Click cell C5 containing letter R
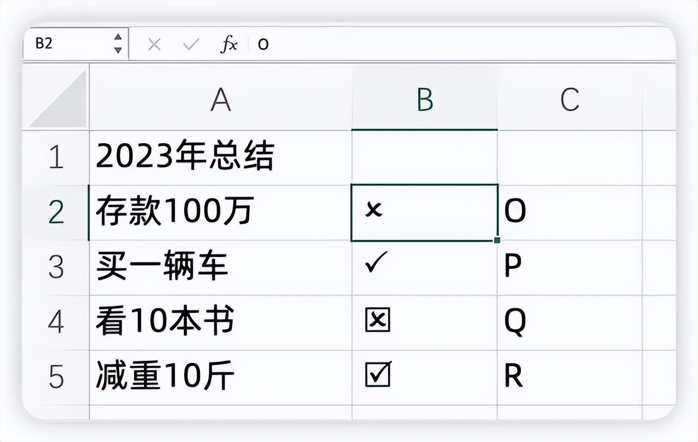This screenshot has width=698, height=442. 569,378
